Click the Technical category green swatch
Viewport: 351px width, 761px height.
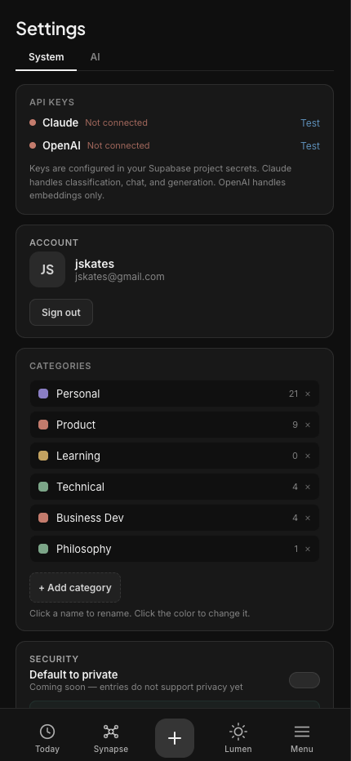tap(43, 487)
